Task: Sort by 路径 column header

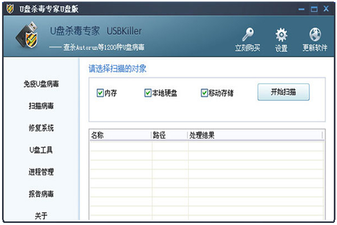Action: tap(170, 135)
